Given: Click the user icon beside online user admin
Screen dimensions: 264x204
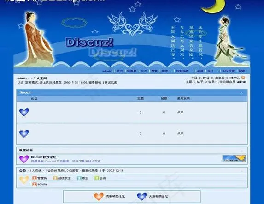Looking at the screenshot, I should click(x=35, y=184).
